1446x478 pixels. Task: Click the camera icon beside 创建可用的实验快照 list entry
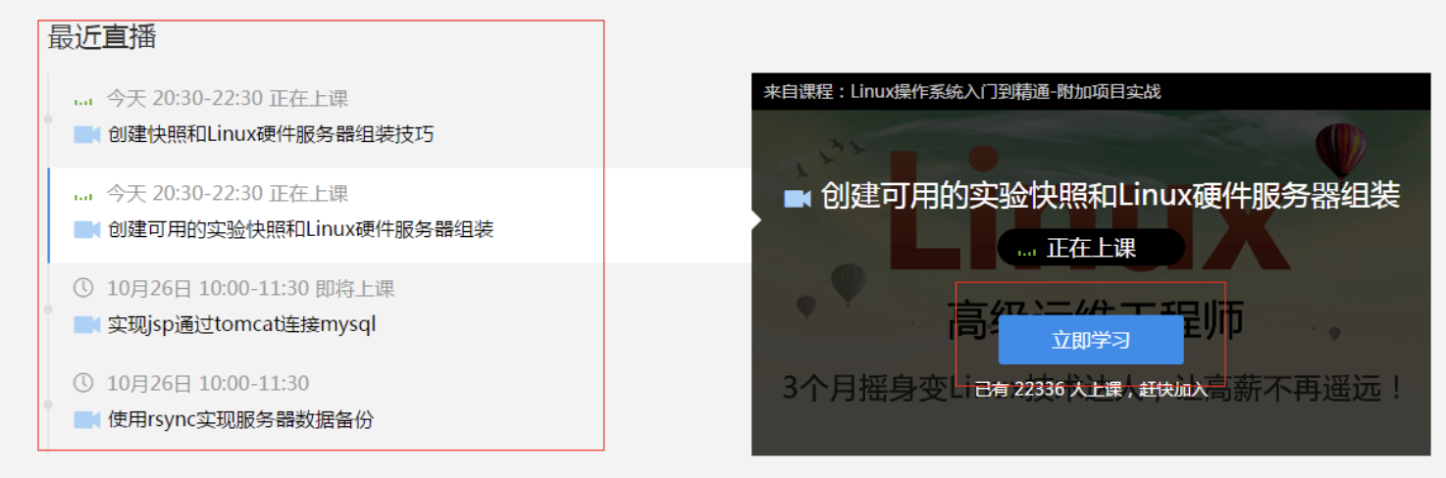click(87, 229)
